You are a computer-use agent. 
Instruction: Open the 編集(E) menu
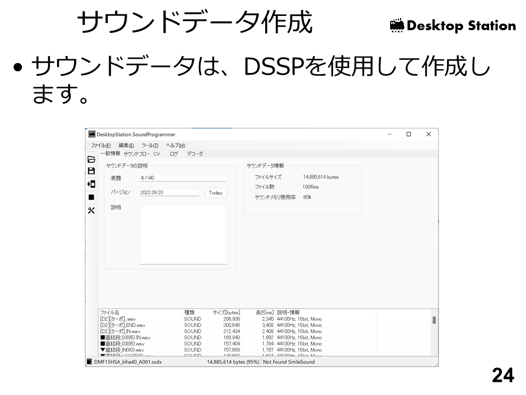click(126, 145)
